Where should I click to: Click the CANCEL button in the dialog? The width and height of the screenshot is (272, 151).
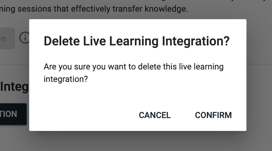tap(155, 115)
